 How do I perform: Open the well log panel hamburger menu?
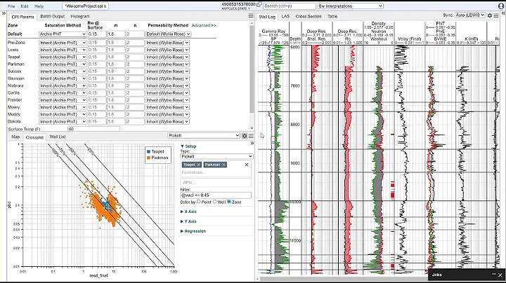496,15
